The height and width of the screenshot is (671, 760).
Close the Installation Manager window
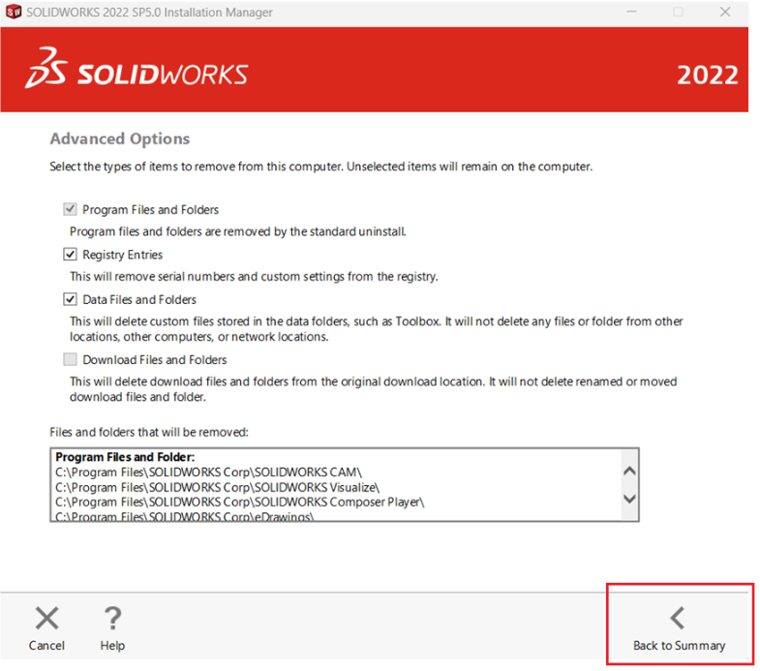[725, 13]
